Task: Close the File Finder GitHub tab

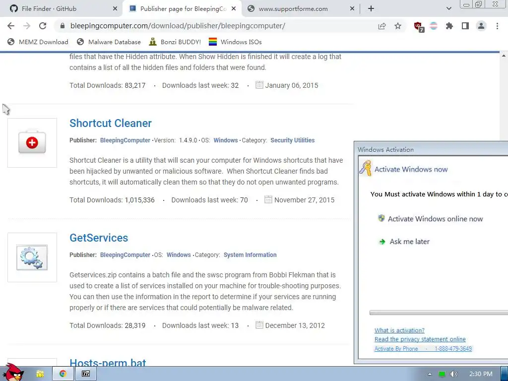Action: click(x=115, y=9)
